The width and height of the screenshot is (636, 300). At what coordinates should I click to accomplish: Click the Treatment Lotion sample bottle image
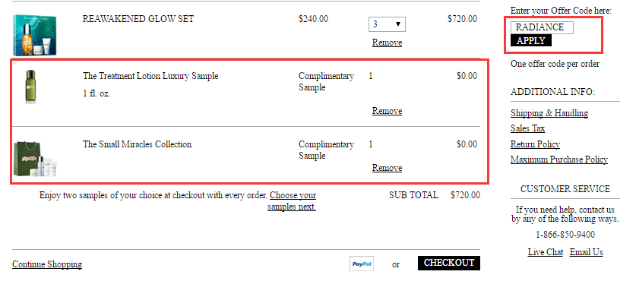[31, 87]
